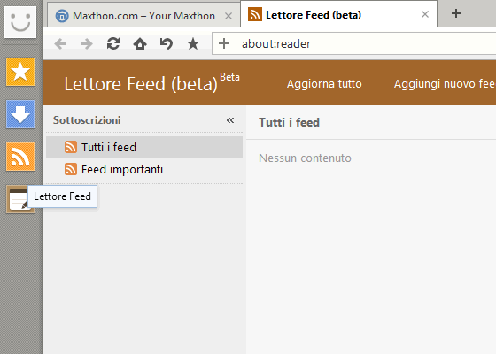
Task: Open the RSS feed reader sidebar icon
Action: [x=20, y=157]
